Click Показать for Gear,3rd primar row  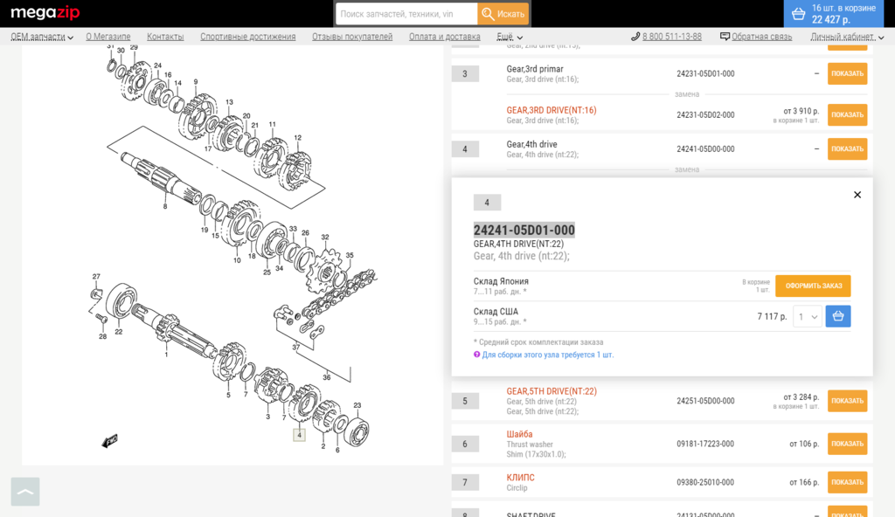point(847,73)
